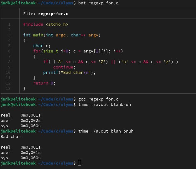Image resolution: width=196 pixels, height=169 pixels.
Task: Click the 'char c;' declaration line
Action: 42,46
